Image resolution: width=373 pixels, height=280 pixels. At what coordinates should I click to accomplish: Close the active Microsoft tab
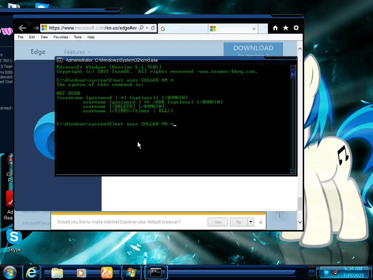(x=254, y=29)
